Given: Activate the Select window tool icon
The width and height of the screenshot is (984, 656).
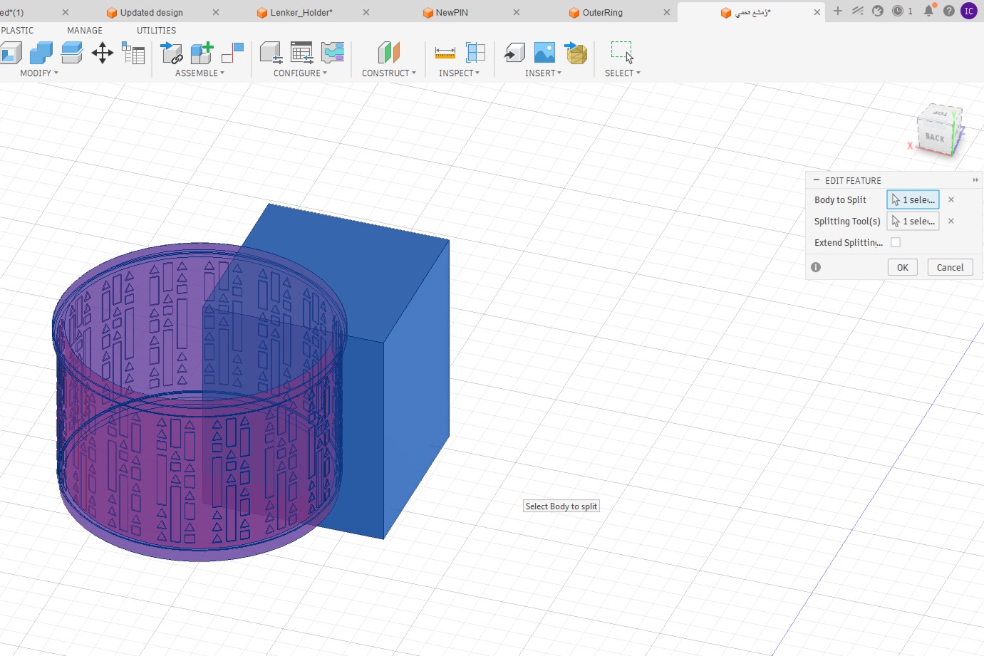Looking at the screenshot, I should [622, 53].
